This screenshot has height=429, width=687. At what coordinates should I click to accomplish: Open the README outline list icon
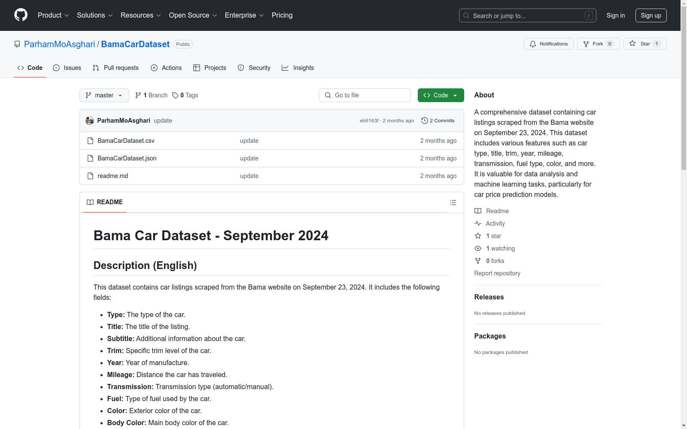point(453,202)
